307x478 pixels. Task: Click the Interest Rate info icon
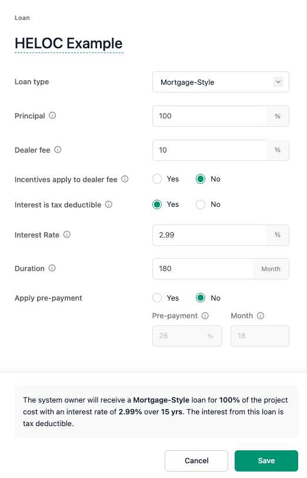click(x=67, y=235)
